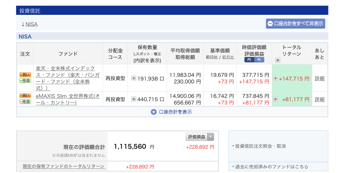This screenshot has width=343, height=173.
Task: Open 詳細 for the eMAXIS Slim row
Action: coord(319,99)
